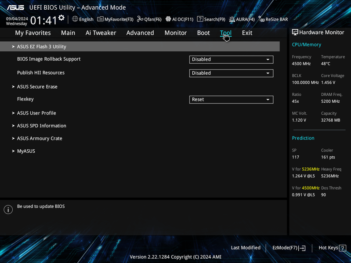Click the Cooler value 161 pts

pos(328,157)
